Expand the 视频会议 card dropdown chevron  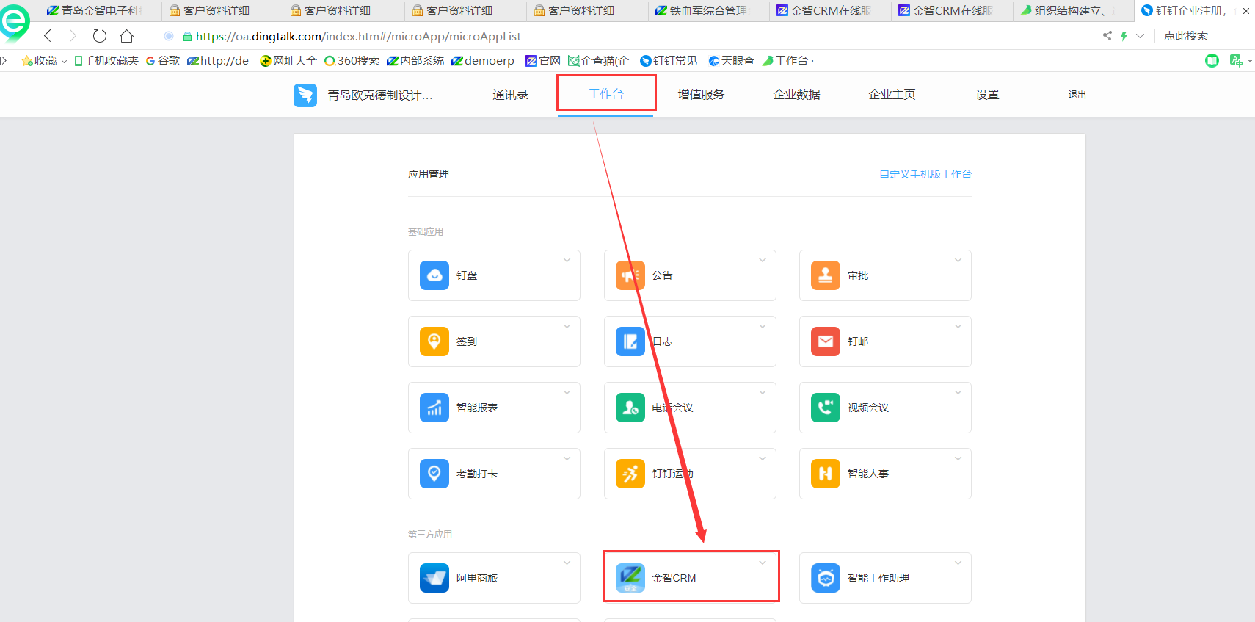[x=958, y=393]
